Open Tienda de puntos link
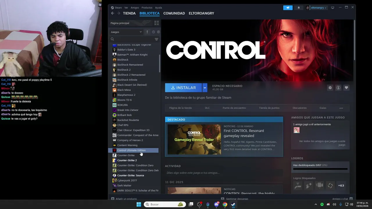This screenshot has height=209, width=372. (269, 108)
